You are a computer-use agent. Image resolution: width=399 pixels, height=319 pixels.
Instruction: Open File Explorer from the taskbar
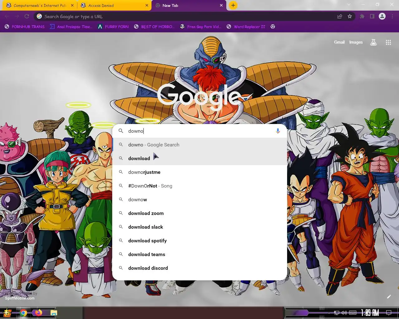54,313
